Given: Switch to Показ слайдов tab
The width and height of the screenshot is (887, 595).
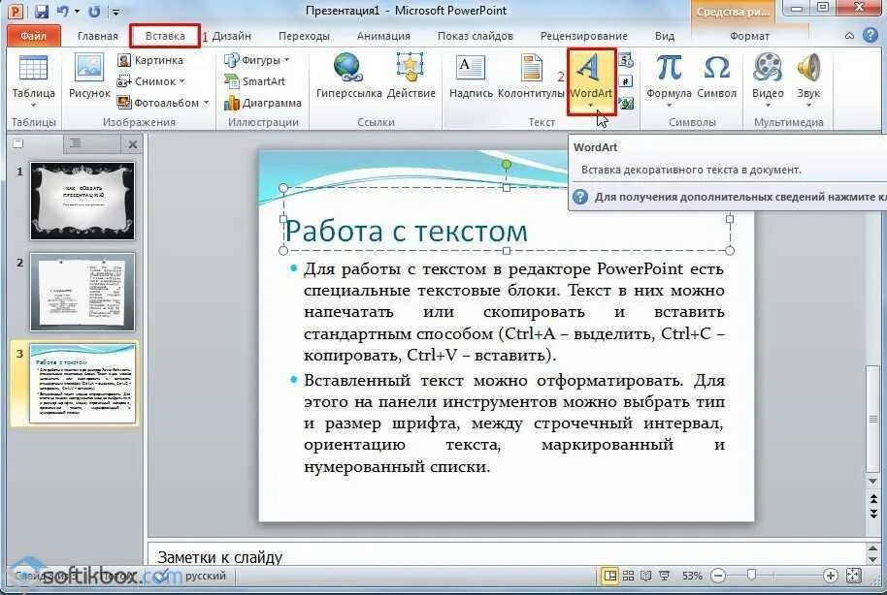Looking at the screenshot, I should 476,36.
